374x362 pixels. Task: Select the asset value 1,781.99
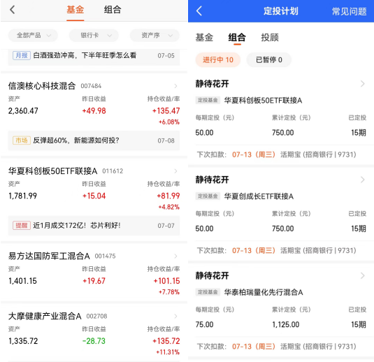point(22,196)
